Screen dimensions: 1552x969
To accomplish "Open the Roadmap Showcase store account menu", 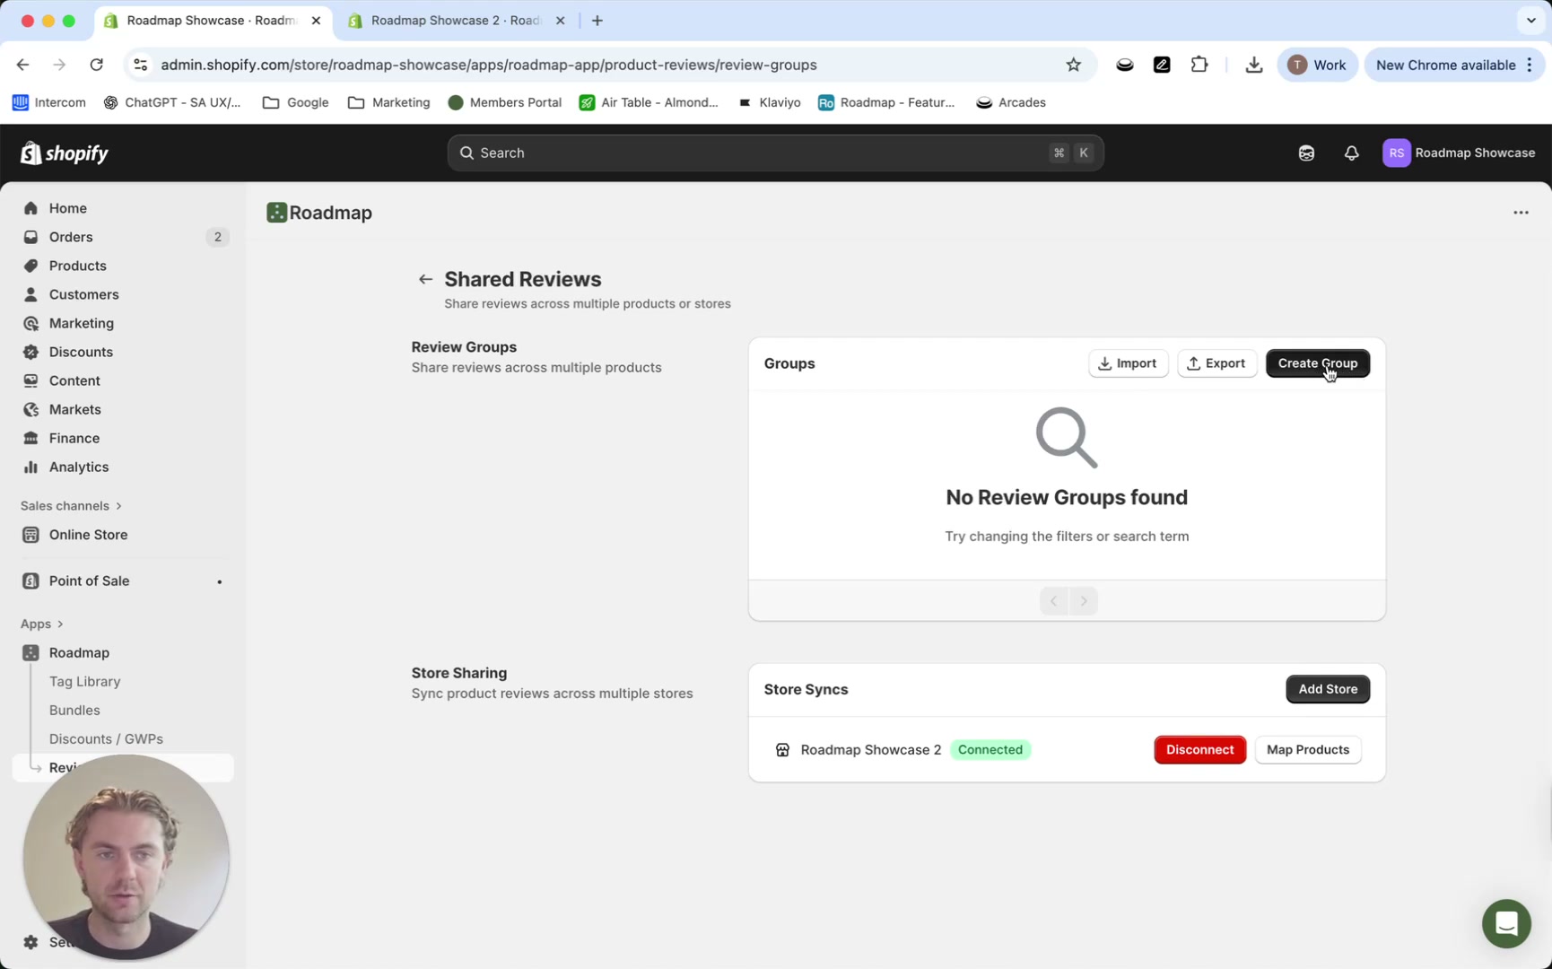I will click(1459, 153).
